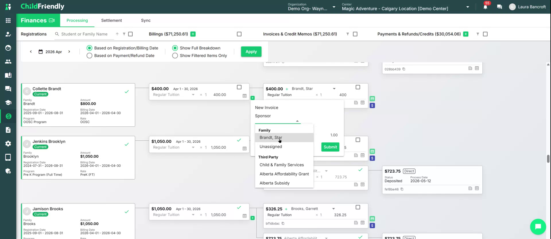
Task: Open the Brooks, Garrett sponsor dropdown
Action: click(333, 209)
